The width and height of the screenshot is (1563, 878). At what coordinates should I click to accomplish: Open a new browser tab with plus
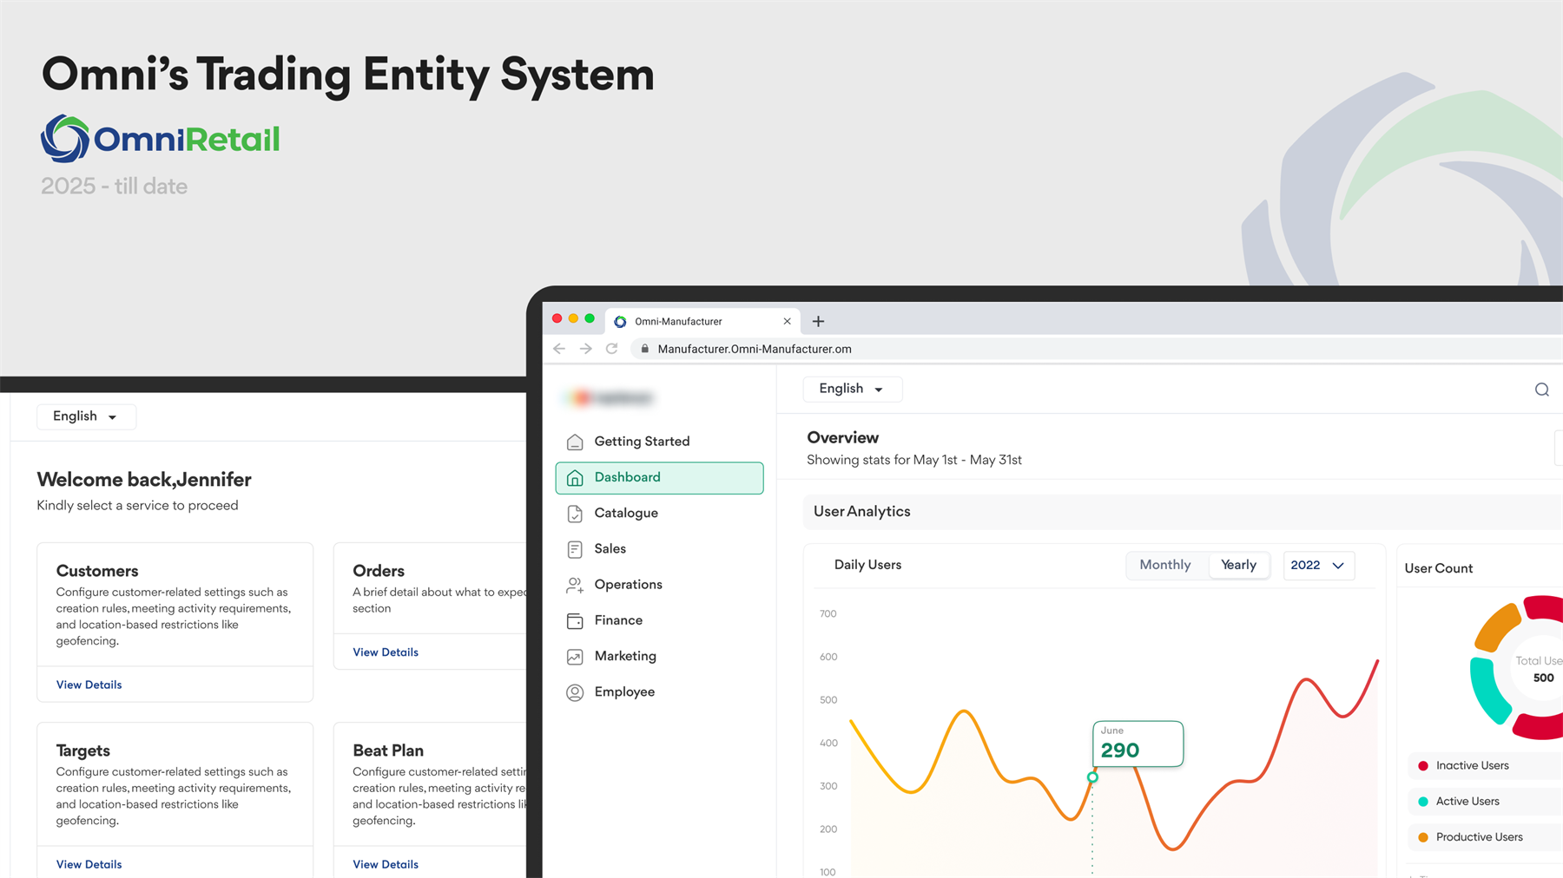pyautogui.click(x=818, y=321)
